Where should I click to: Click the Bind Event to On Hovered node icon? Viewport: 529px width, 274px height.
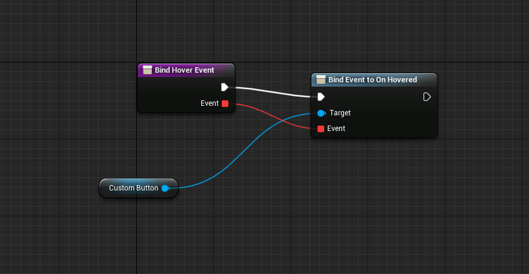tap(321, 79)
